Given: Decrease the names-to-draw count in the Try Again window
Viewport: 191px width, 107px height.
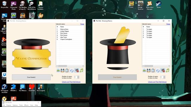Looking at the screenshot, I should click(164, 78).
